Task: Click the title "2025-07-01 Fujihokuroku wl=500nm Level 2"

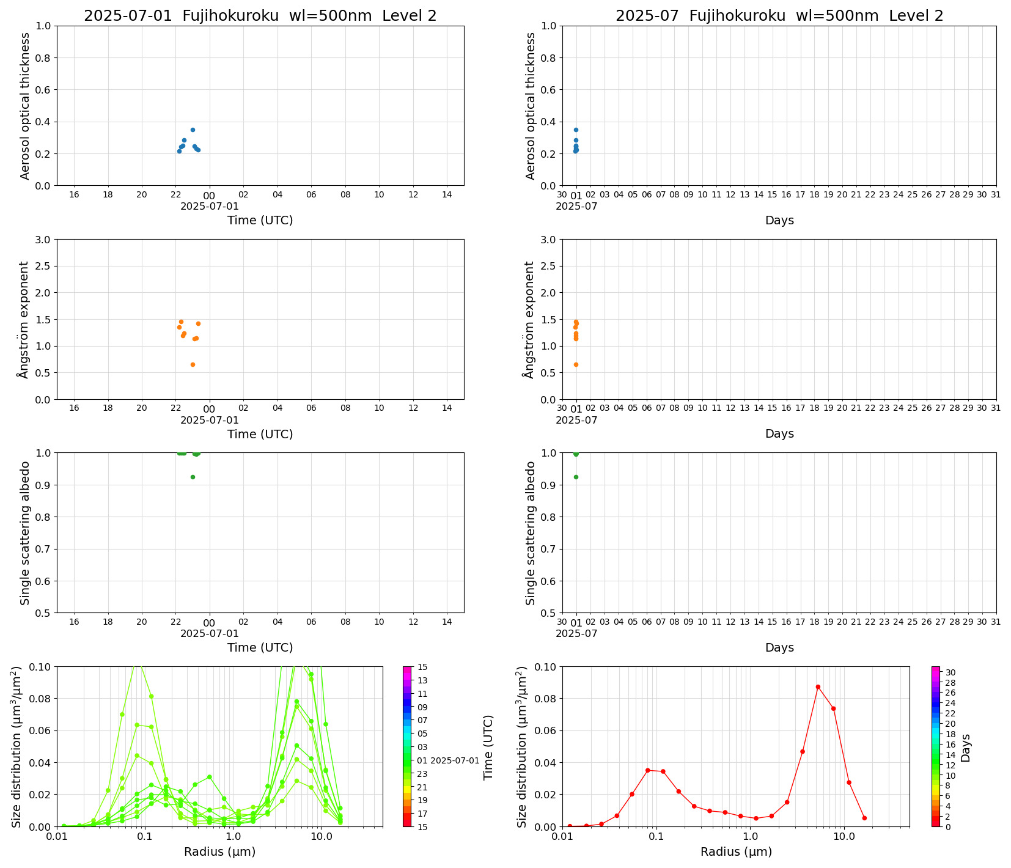Action: tap(260, 16)
